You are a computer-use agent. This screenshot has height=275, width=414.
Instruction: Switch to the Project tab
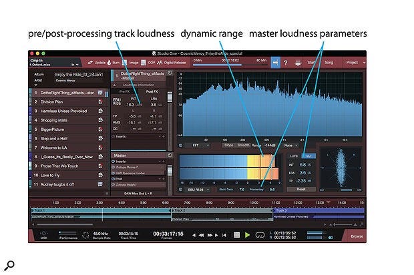click(352, 63)
